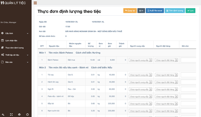Open orderer dropdown for Ngò Rí

(x=166, y=89)
